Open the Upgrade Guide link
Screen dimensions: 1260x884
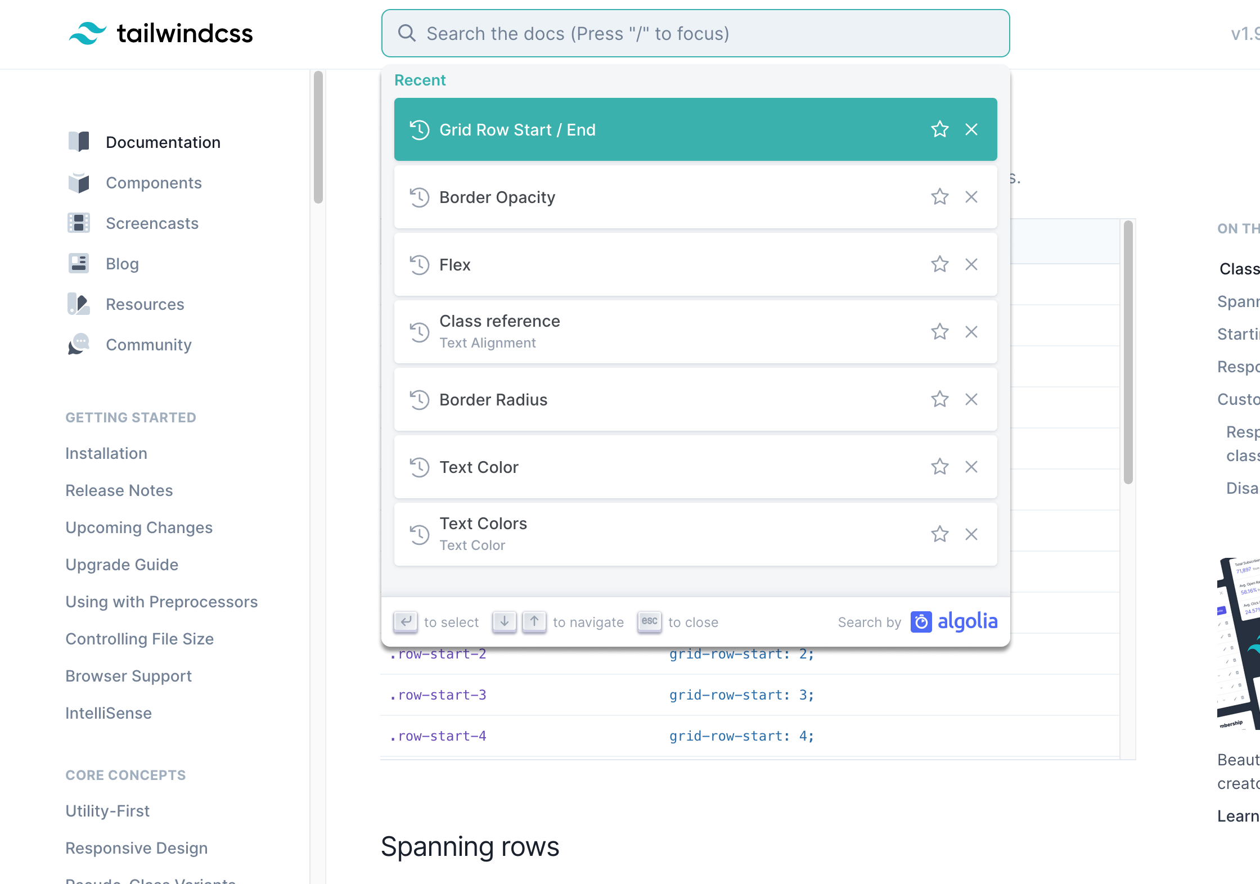tap(121, 564)
